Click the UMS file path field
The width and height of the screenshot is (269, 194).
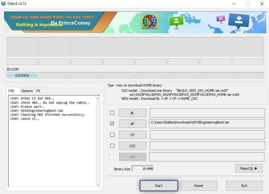tap(207, 157)
